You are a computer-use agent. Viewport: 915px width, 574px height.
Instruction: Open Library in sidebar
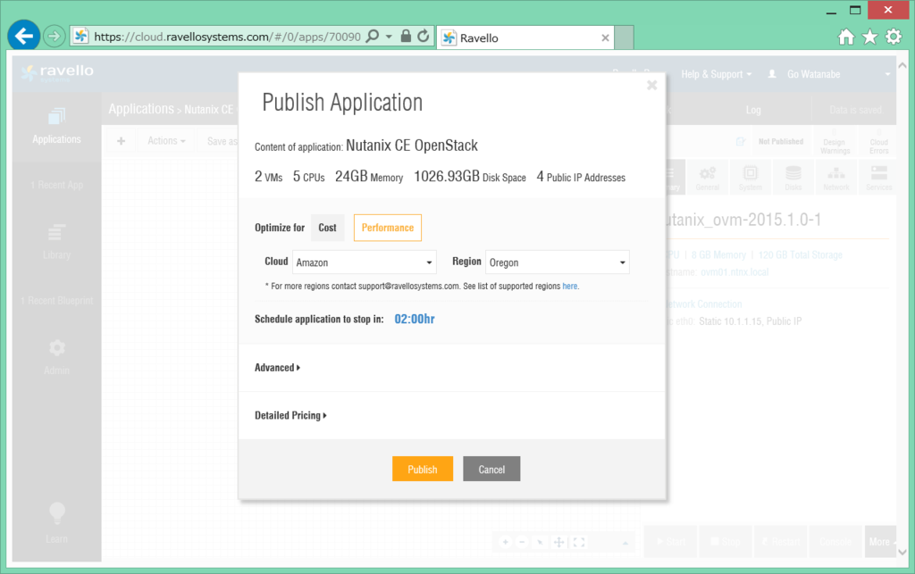[56, 242]
